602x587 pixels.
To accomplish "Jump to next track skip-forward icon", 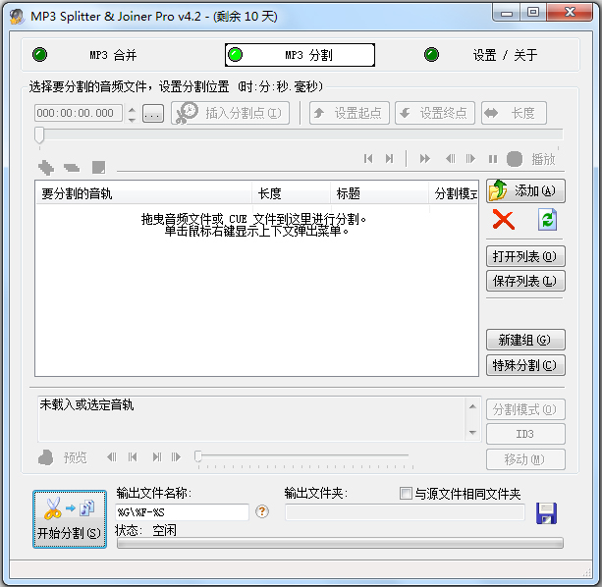I will click(x=389, y=158).
